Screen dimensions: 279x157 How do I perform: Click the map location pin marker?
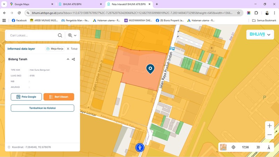point(150,69)
